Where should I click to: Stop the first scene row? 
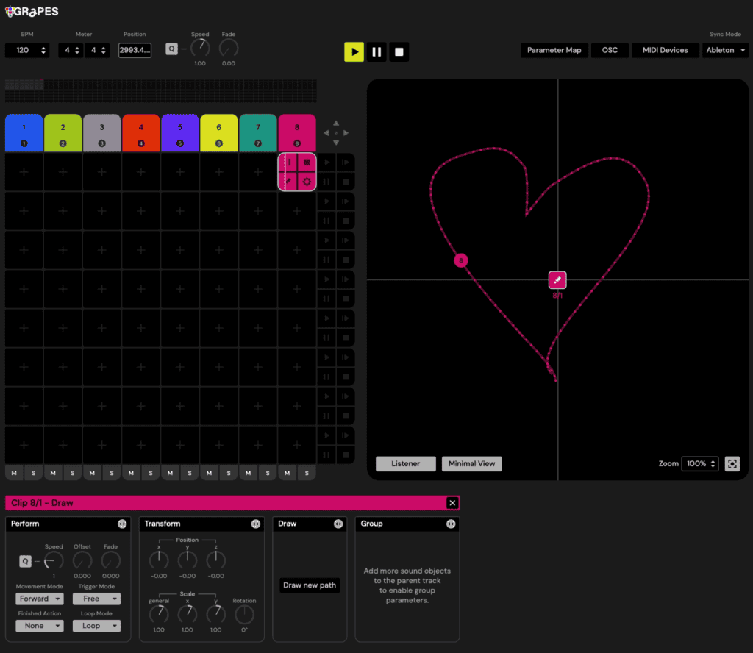pyautogui.click(x=346, y=182)
